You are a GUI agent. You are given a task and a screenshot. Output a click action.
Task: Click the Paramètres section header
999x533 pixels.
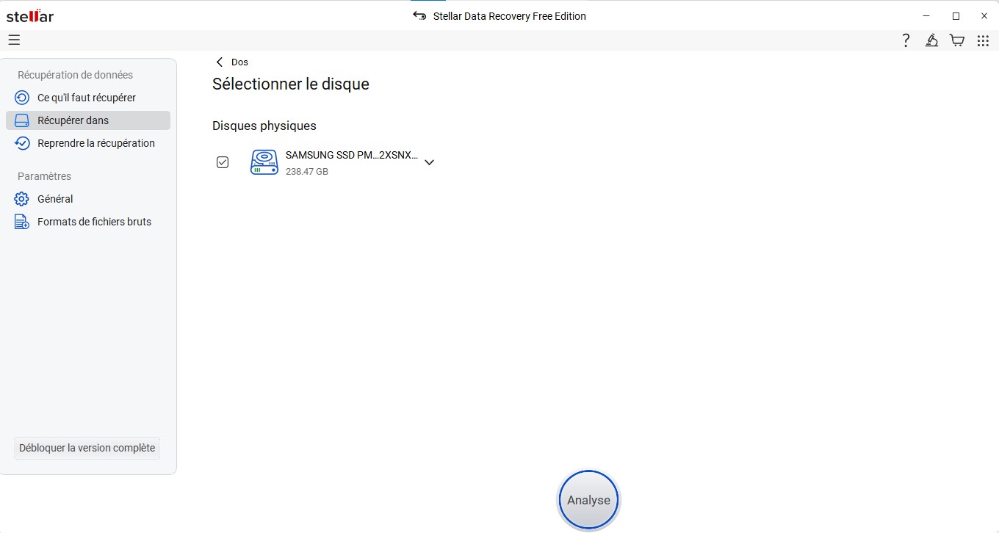[x=44, y=176]
